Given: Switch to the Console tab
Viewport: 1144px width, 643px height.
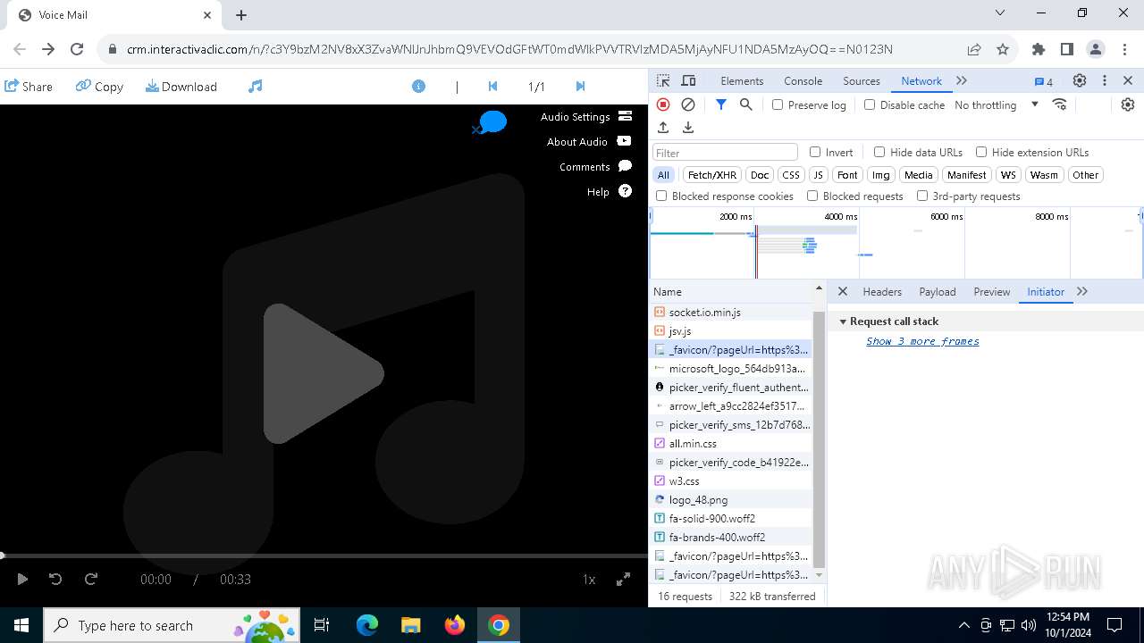Looking at the screenshot, I should pyautogui.click(x=803, y=80).
